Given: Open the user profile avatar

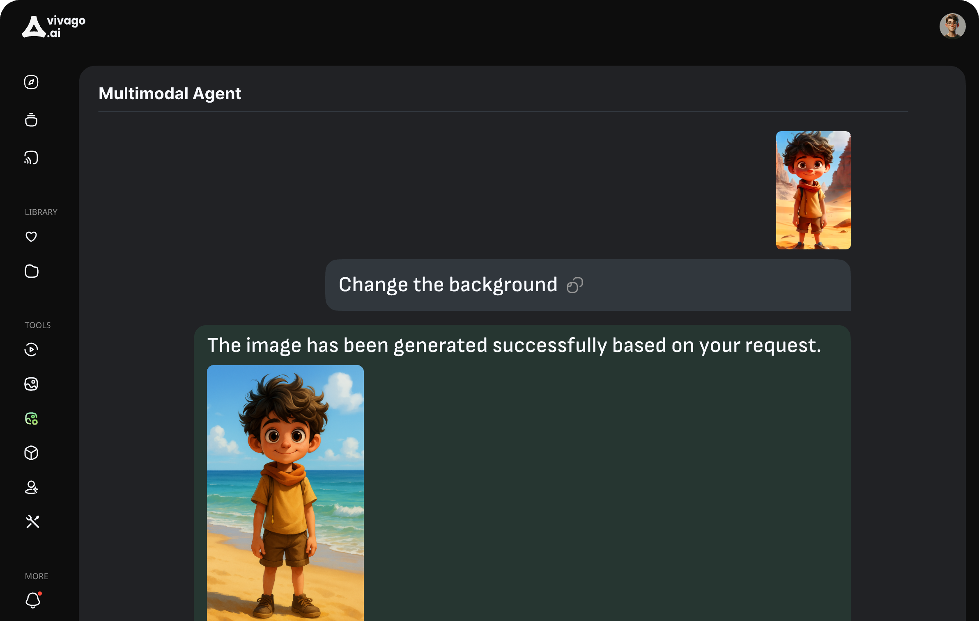Looking at the screenshot, I should coord(952,26).
